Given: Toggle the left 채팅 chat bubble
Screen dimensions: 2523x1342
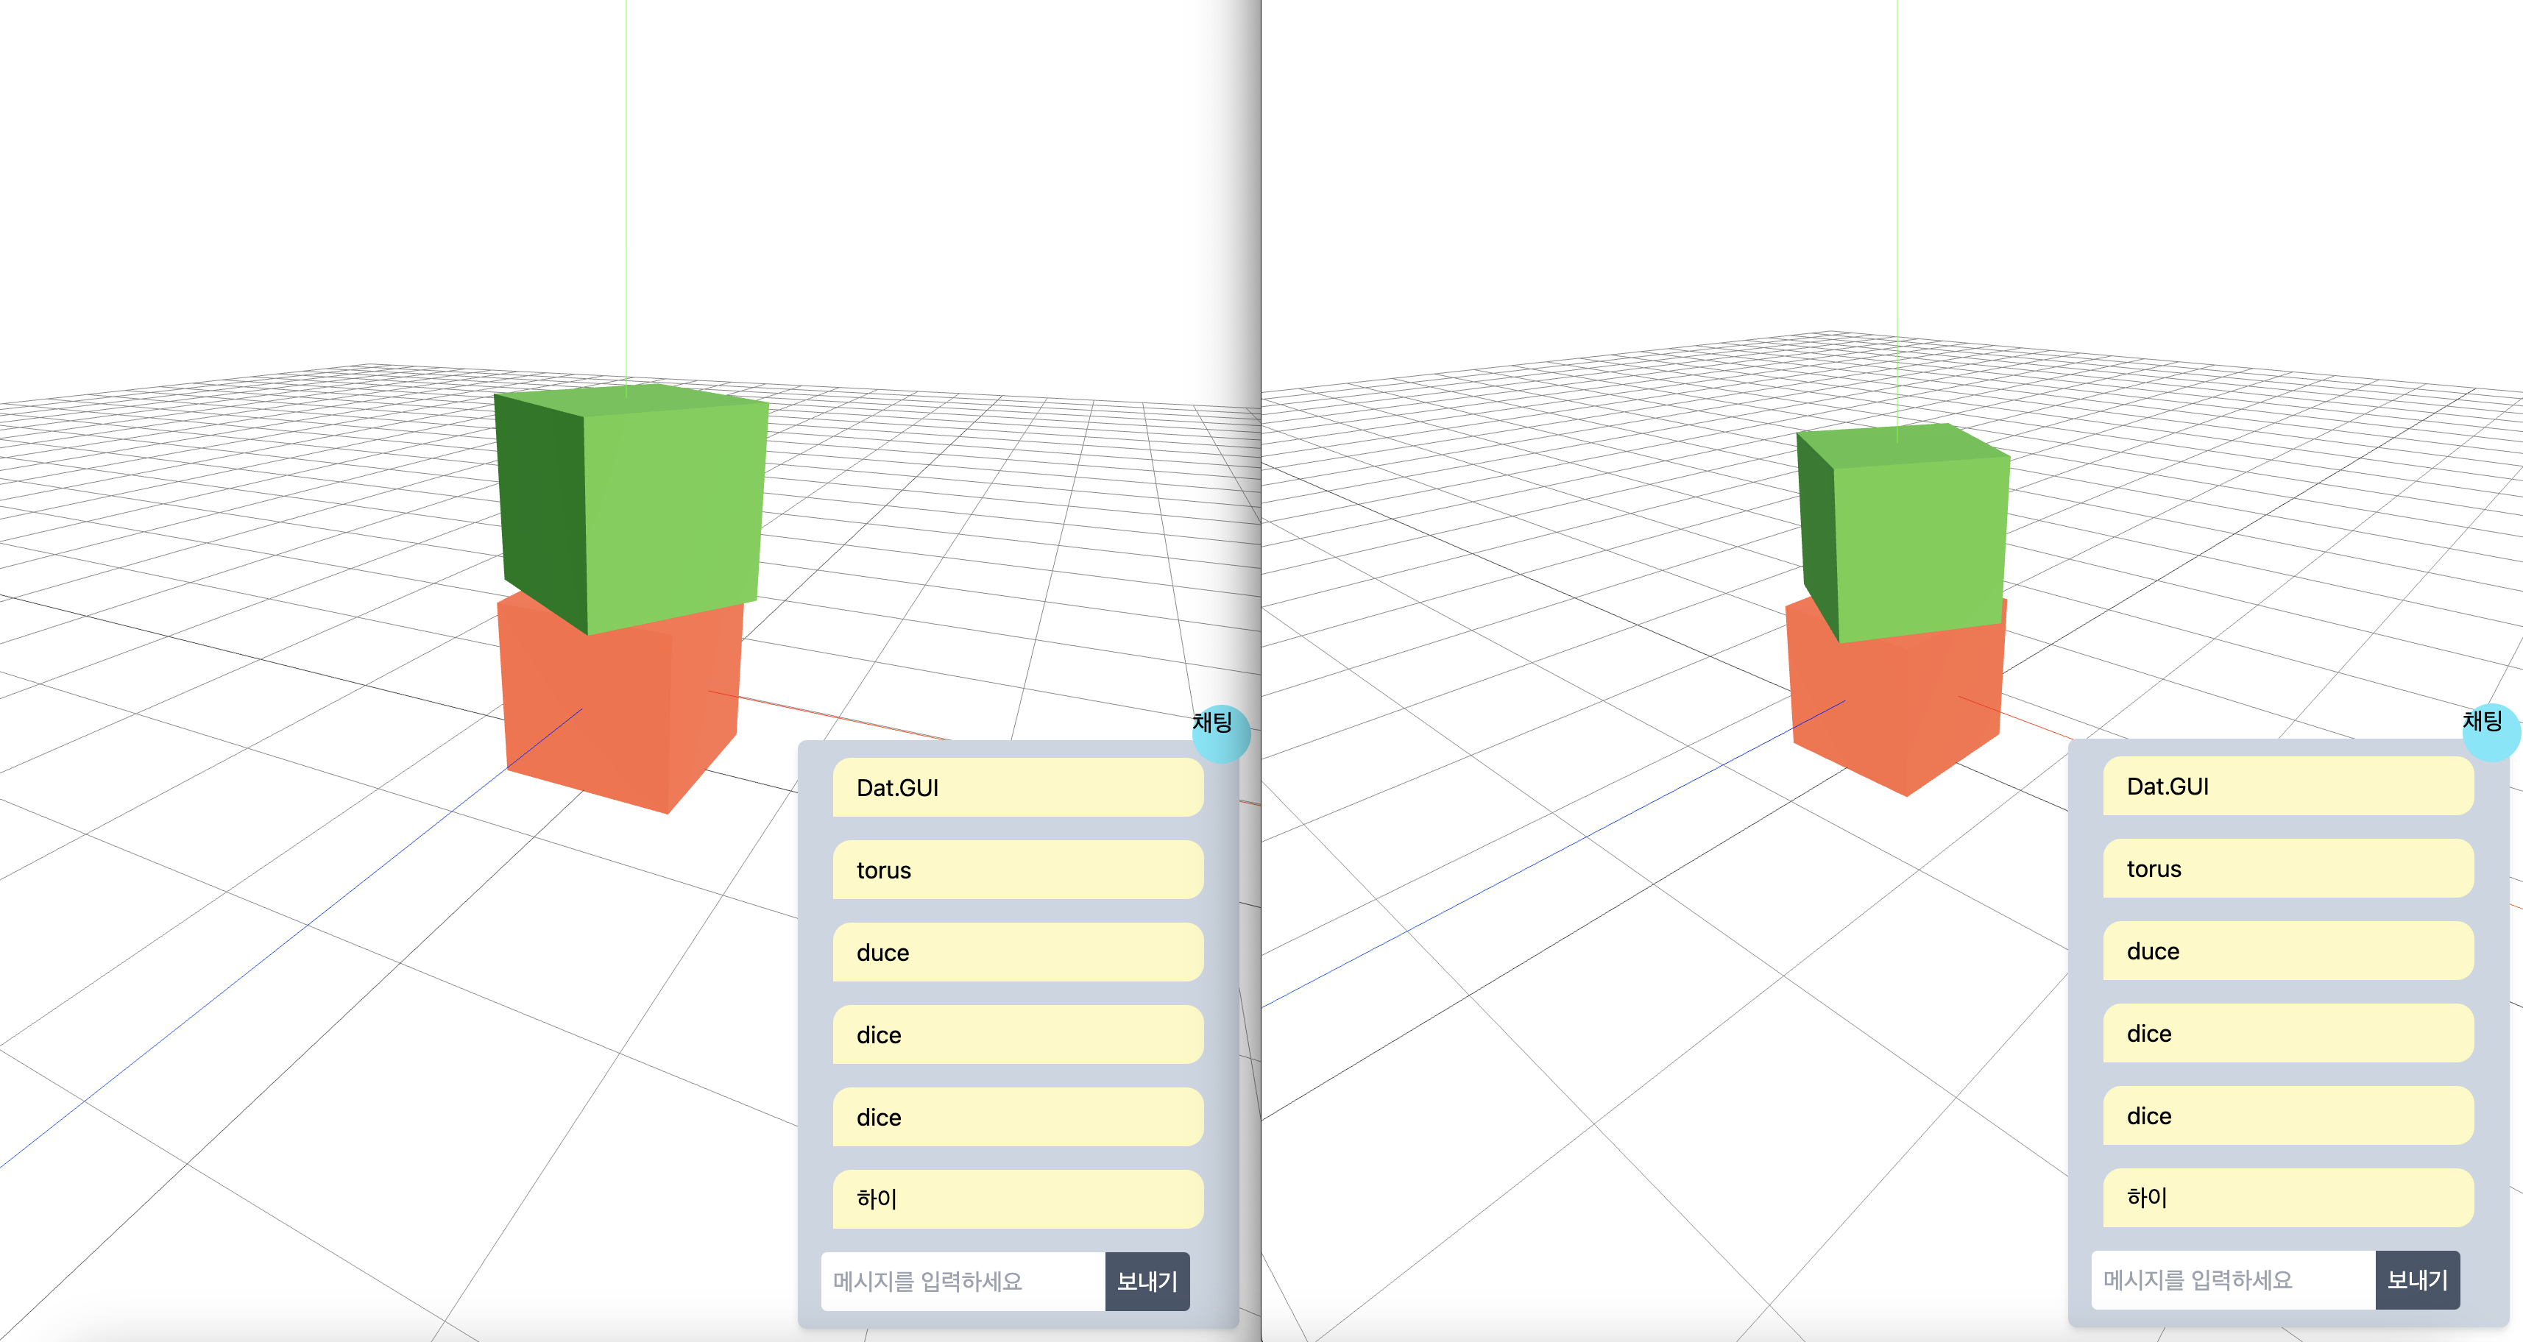Looking at the screenshot, I should [x=1220, y=731].
